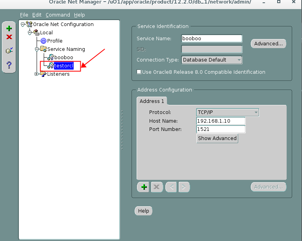Enable Oracle8 Release 8.0 Compatible Identification checkbox
The image size is (302, 241).
(x=139, y=72)
